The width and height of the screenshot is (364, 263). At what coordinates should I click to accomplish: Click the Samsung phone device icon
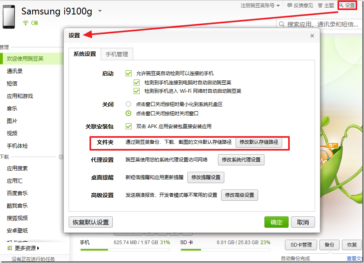[x=9, y=17]
